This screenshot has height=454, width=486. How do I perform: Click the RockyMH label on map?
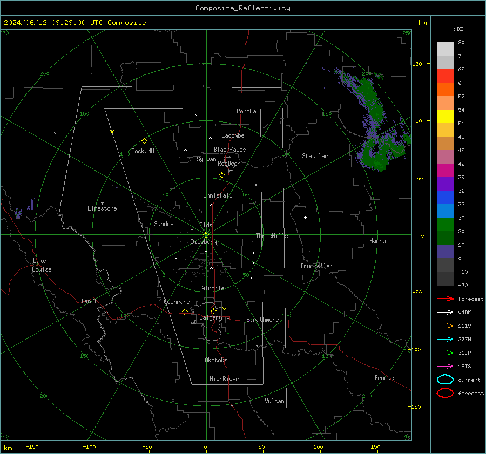tap(143, 151)
